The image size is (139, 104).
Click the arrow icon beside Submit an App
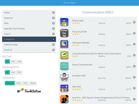tap(53, 44)
